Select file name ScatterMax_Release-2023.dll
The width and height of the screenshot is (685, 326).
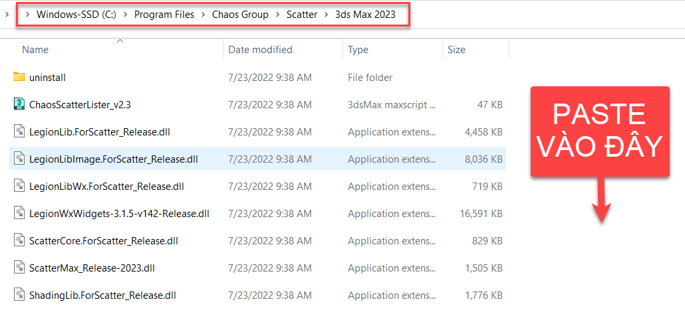pyautogui.click(x=92, y=268)
